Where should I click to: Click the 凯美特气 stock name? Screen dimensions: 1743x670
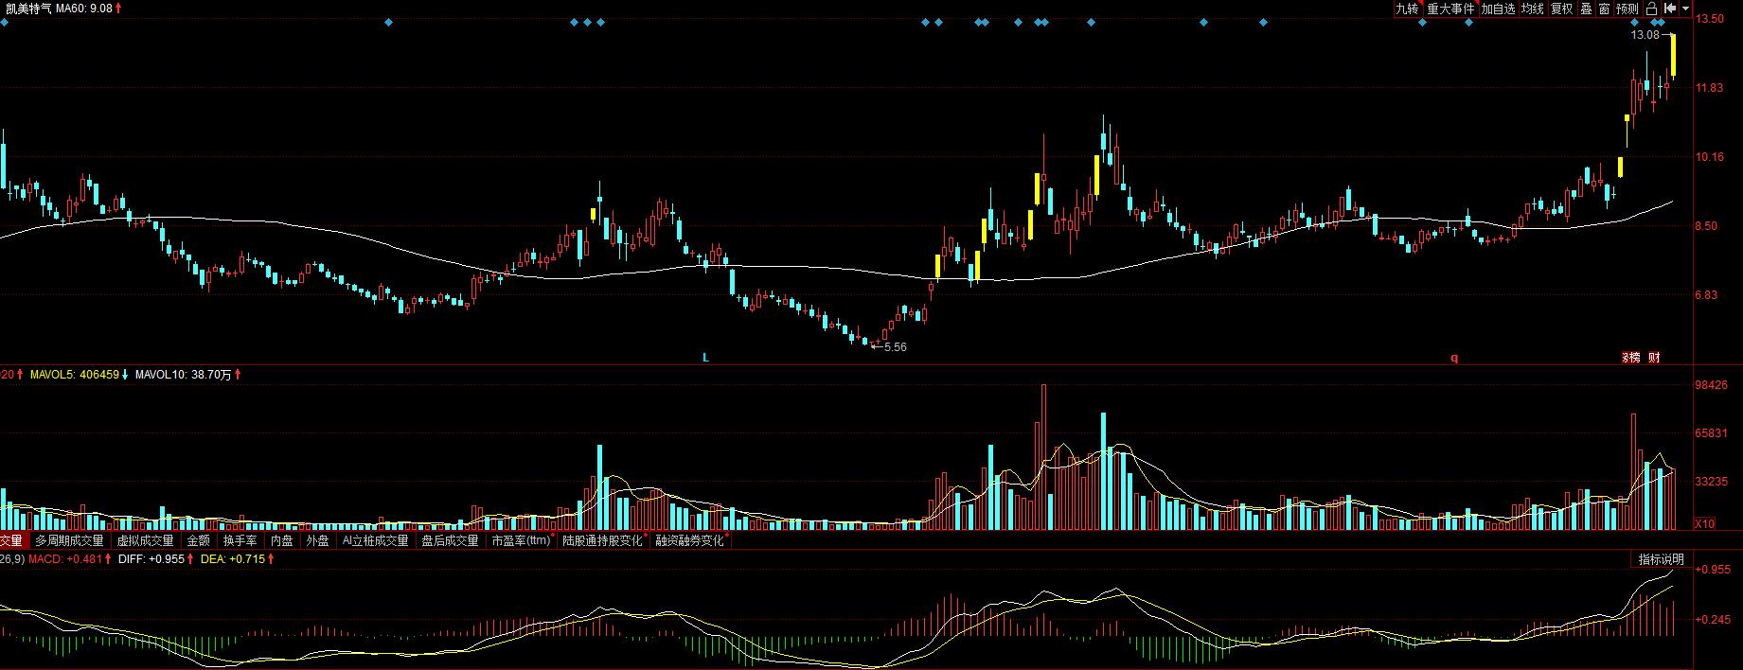(27, 8)
